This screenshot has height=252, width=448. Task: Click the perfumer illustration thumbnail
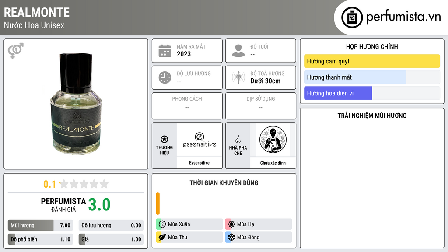[x=273, y=140]
